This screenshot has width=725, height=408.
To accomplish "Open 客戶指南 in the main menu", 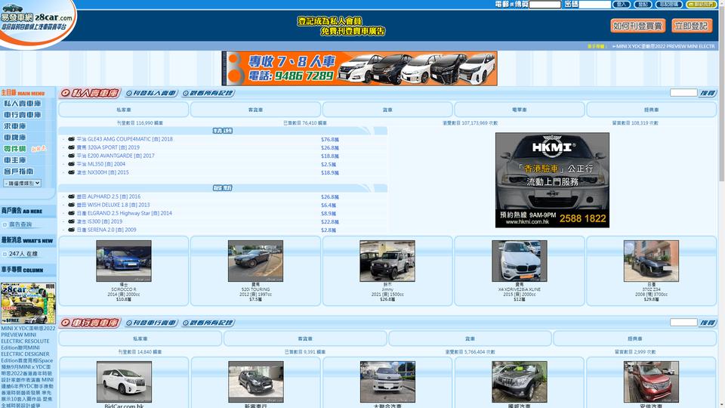I will pos(18,172).
